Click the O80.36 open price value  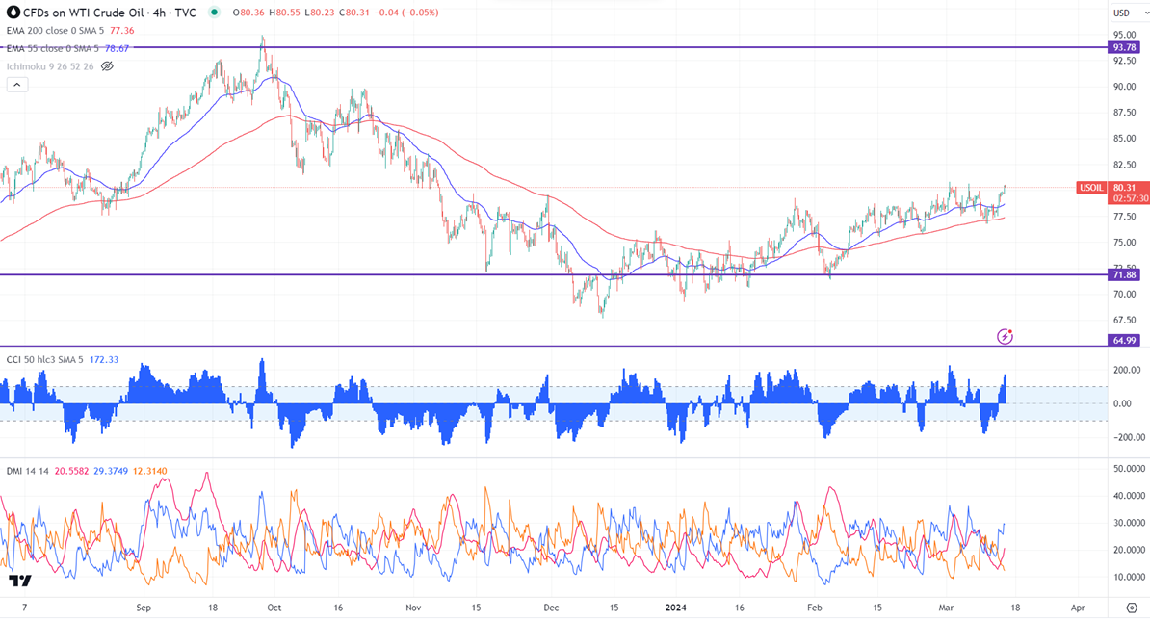coord(249,13)
